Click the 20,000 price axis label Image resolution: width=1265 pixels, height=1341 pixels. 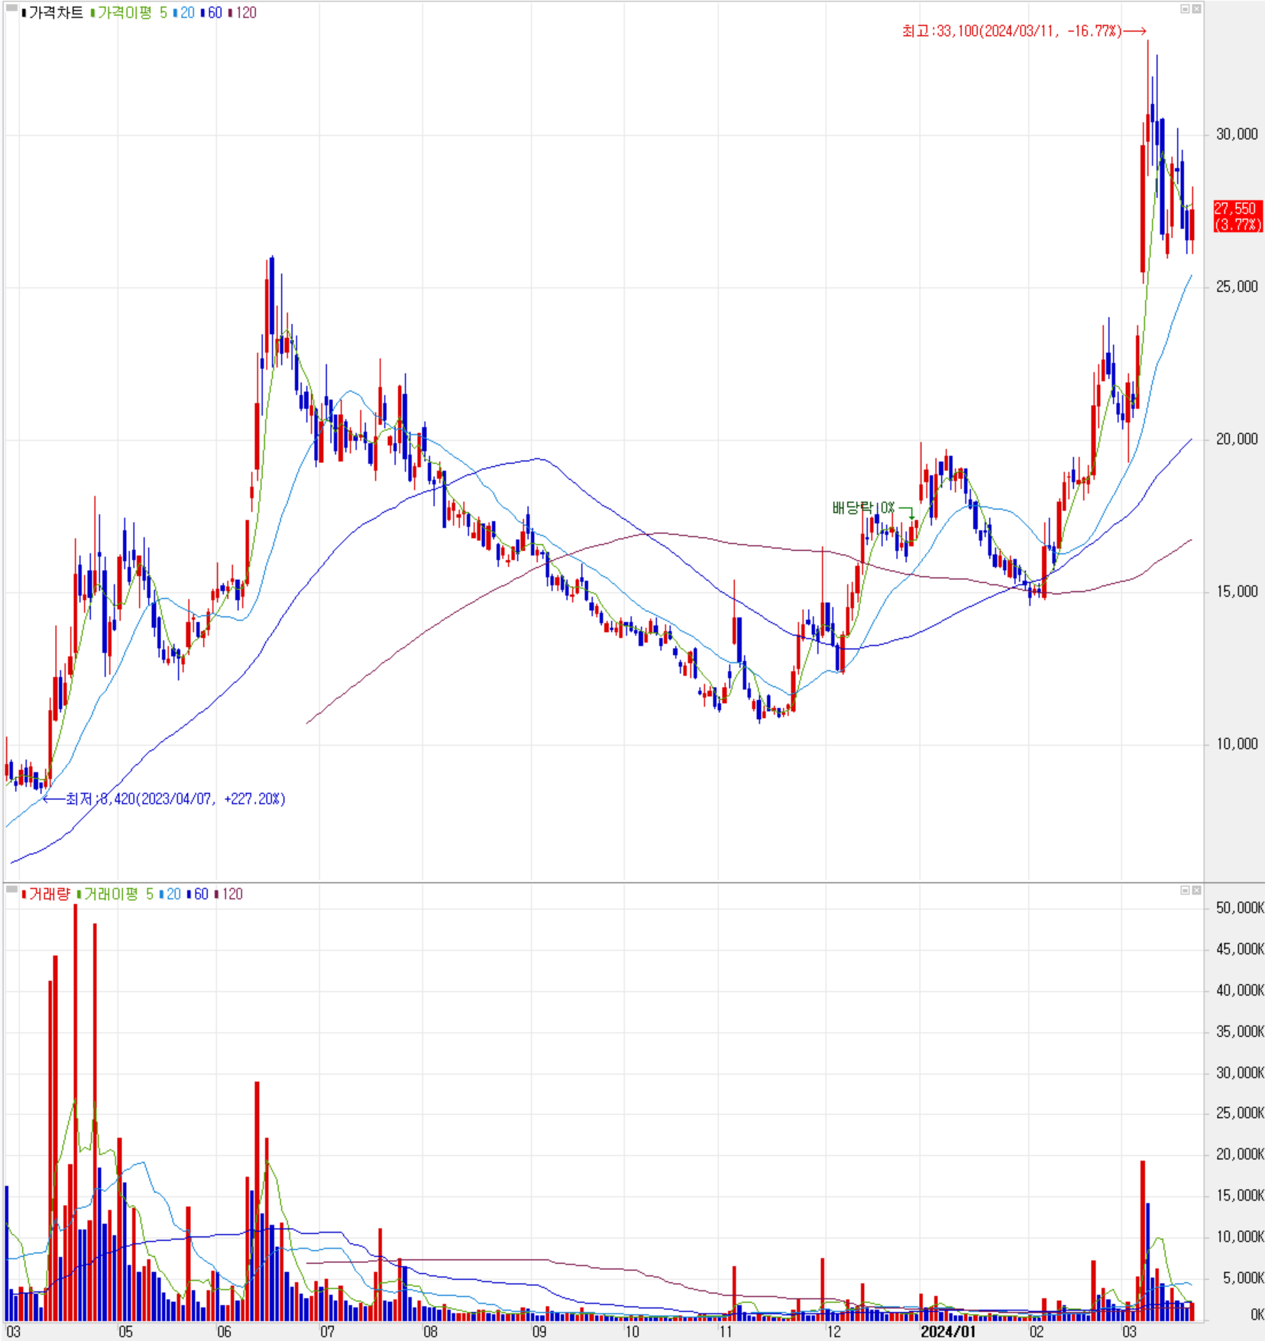[x=1237, y=439]
